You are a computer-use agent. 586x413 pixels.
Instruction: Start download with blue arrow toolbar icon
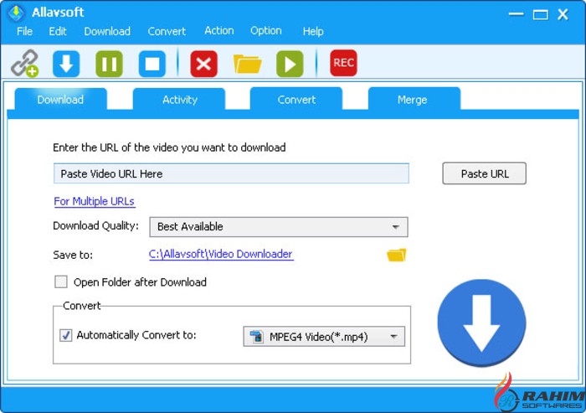pos(66,64)
